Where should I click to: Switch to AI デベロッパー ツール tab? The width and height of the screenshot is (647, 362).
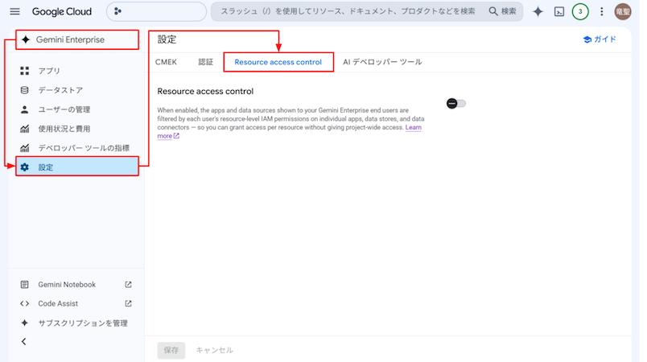click(x=382, y=62)
